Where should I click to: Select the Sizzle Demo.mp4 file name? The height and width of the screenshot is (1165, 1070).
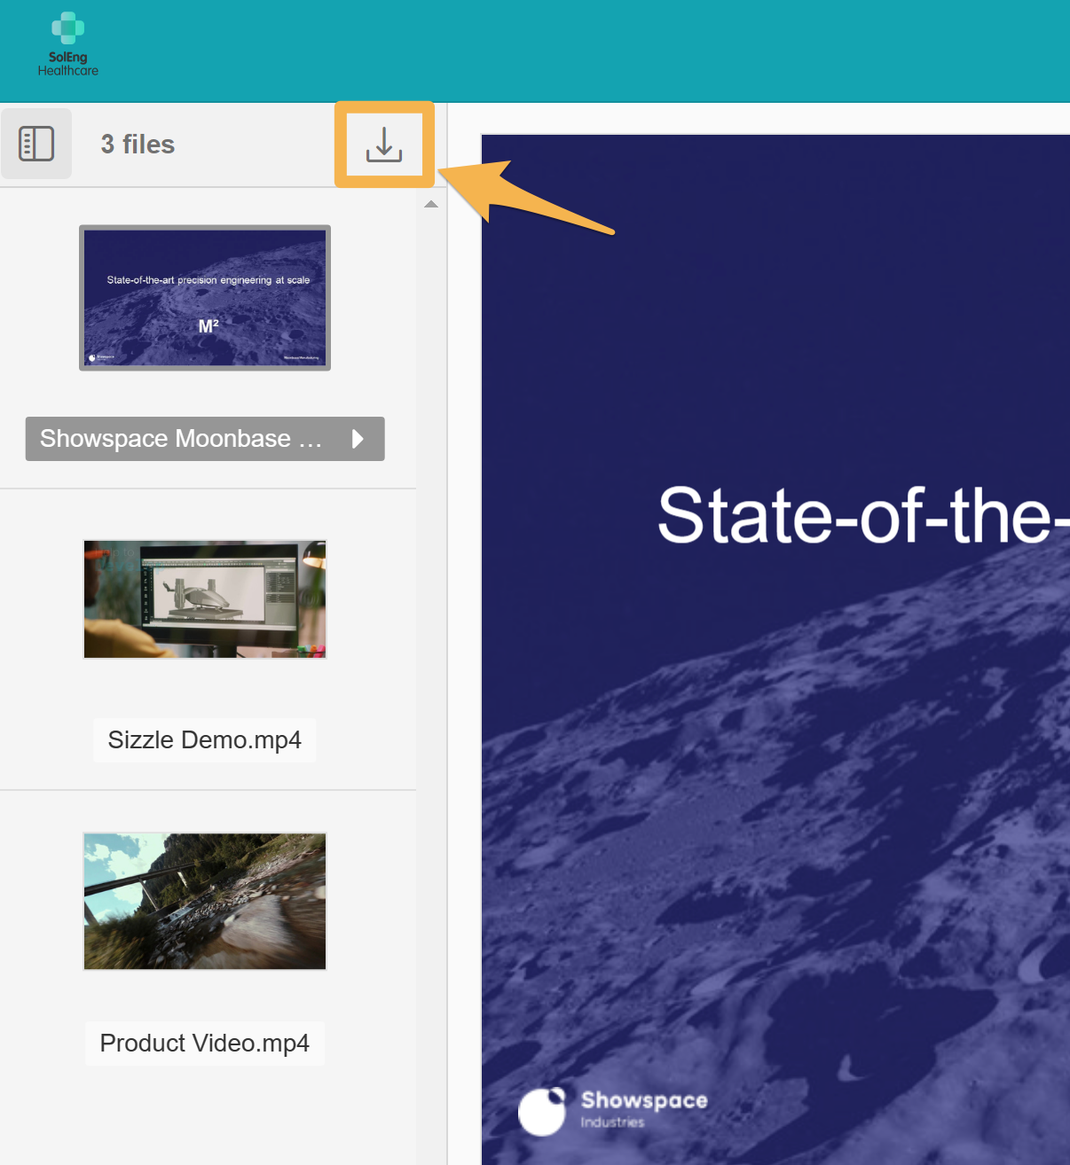[205, 740]
